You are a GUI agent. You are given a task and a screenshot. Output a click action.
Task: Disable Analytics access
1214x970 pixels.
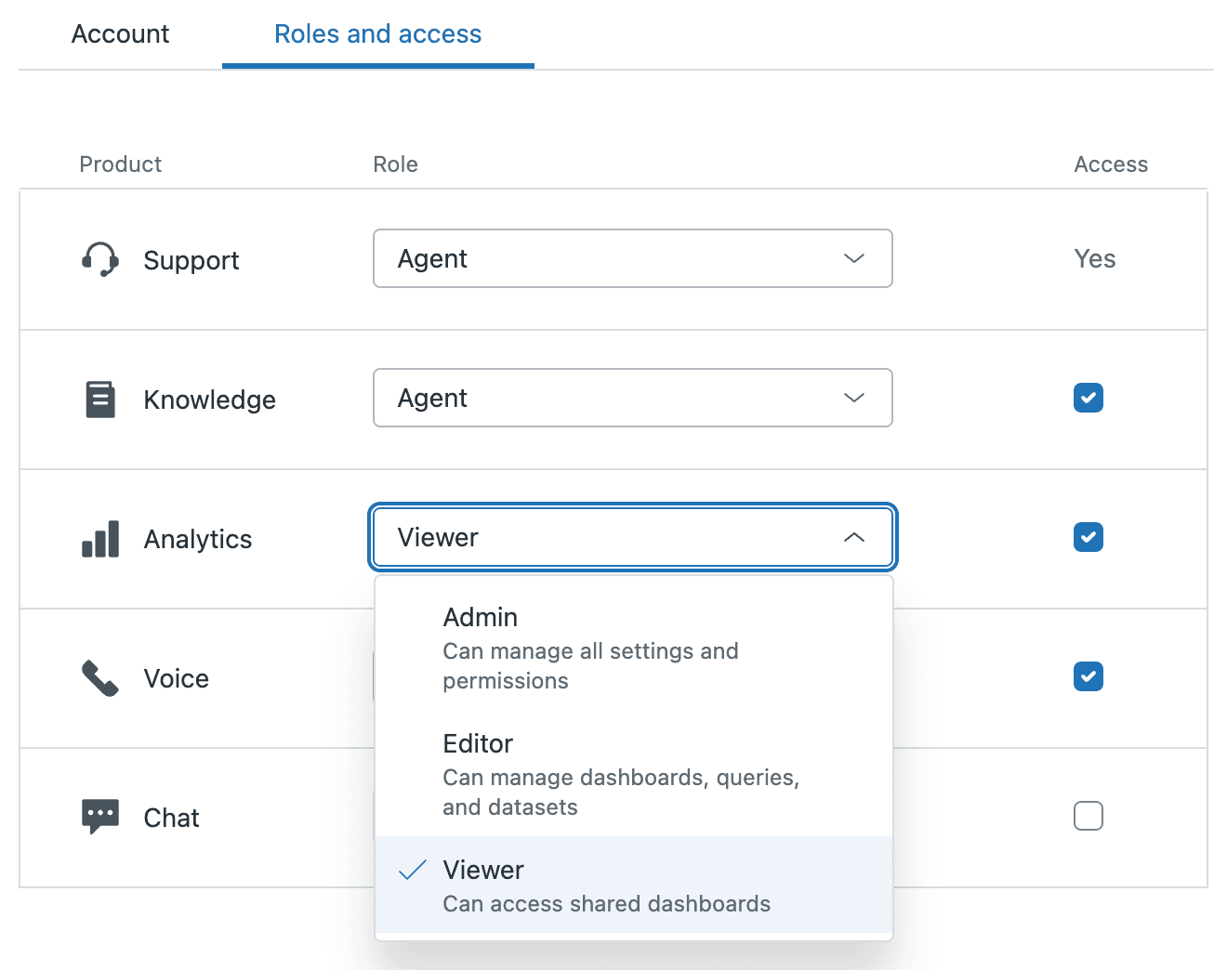1088,537
